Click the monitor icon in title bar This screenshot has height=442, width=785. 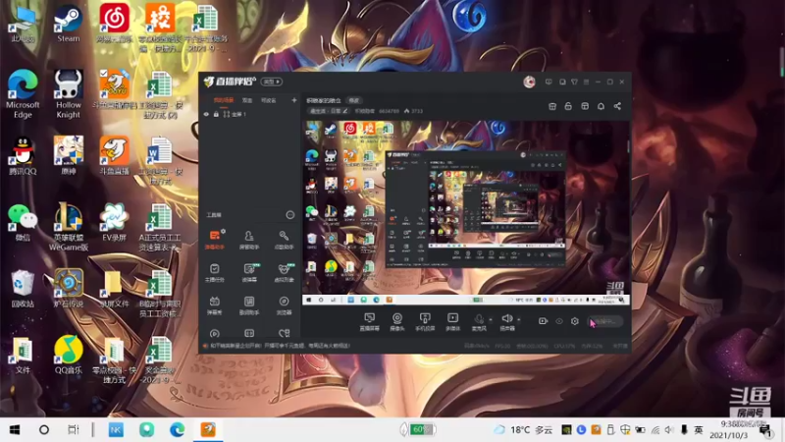click(x=549, y=82)
